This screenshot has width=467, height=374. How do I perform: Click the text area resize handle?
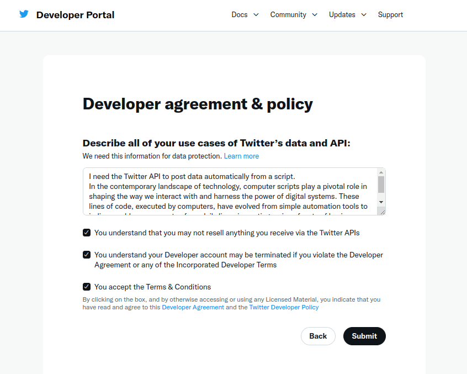coord(383,212)
